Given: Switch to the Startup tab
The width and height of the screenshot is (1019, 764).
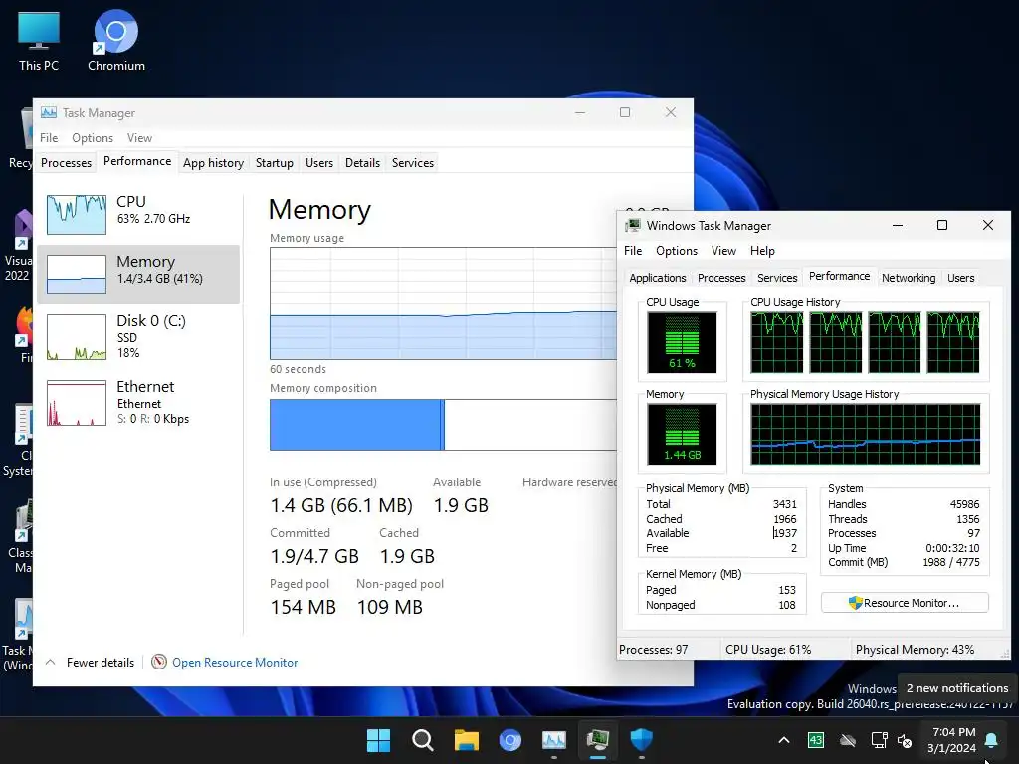Looking at the screenshot, I should 275,162.
